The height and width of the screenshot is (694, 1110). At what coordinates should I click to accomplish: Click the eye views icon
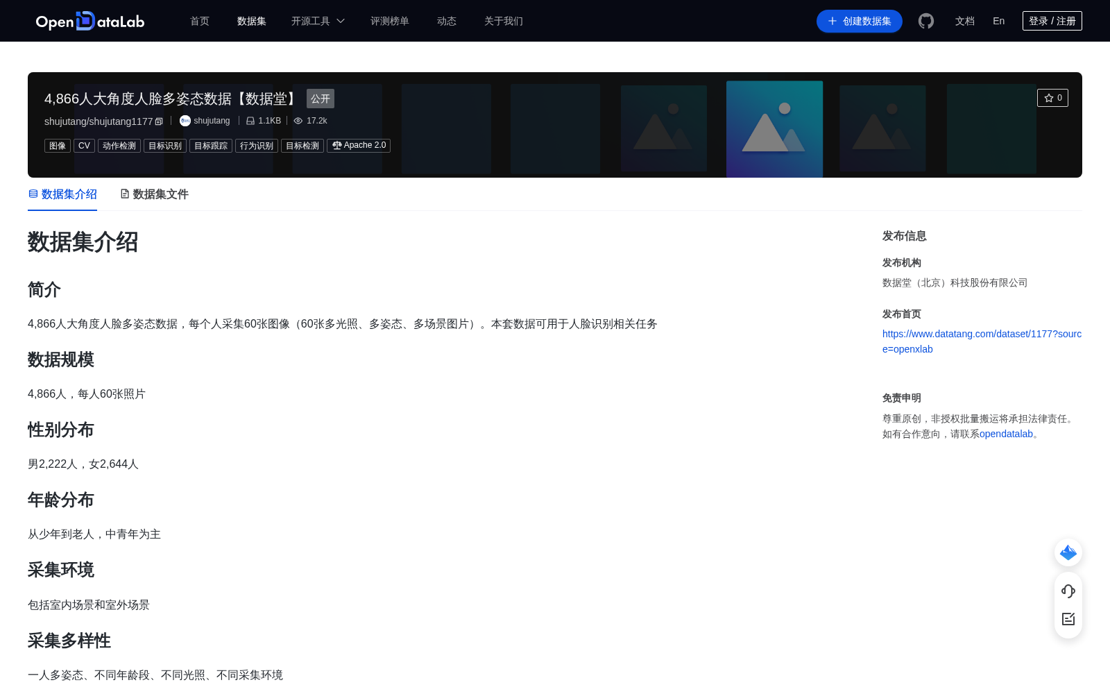298,121
